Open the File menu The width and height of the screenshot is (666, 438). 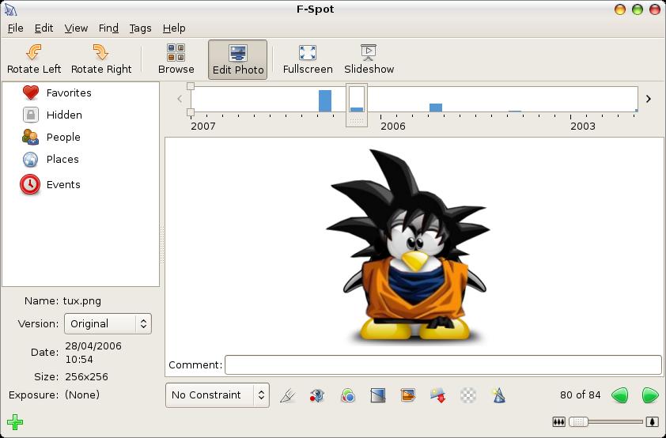coord(15,28)
